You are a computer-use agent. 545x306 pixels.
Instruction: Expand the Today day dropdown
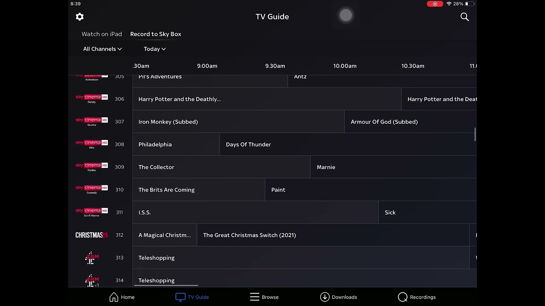(x=155, y=49)
